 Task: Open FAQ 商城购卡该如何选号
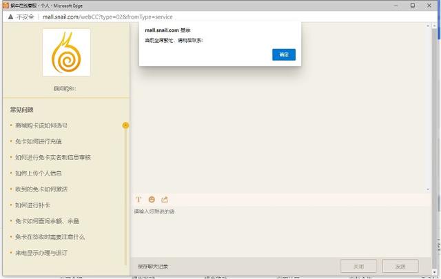[41, 125]
